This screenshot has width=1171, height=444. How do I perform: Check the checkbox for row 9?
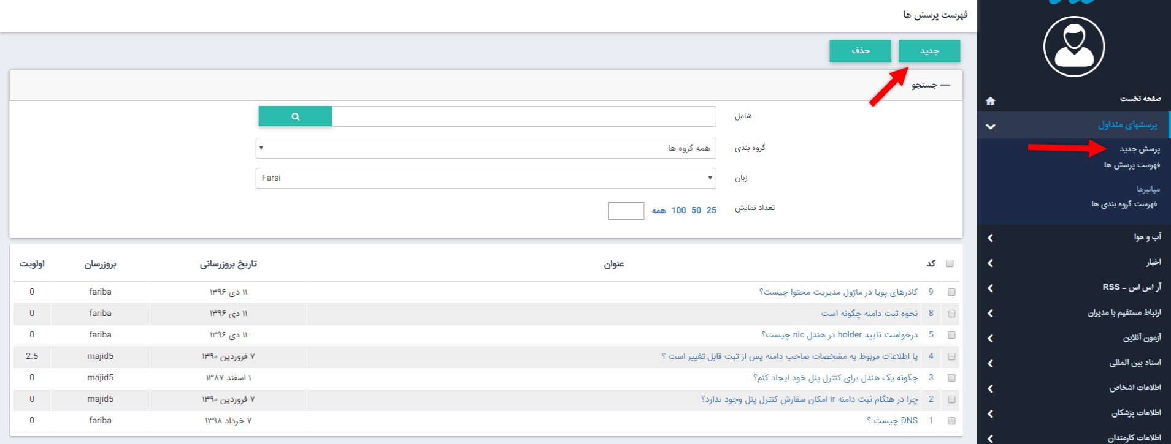(x=951, y=292)
